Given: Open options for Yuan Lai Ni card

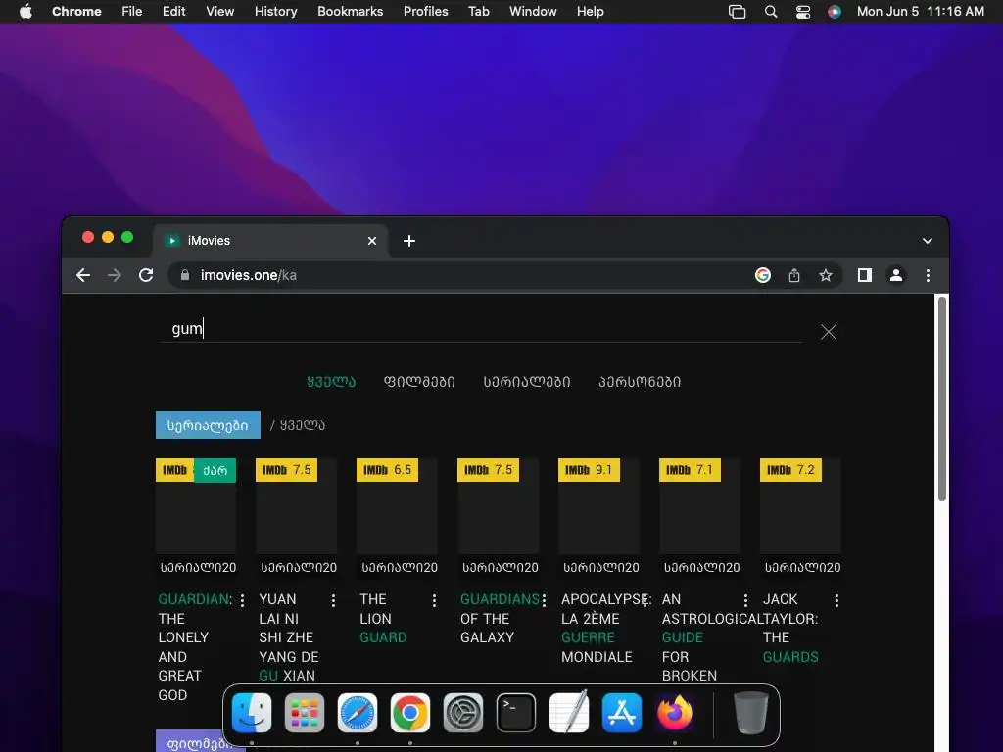Looking at the screenshot, I should (x=333, y=600).
